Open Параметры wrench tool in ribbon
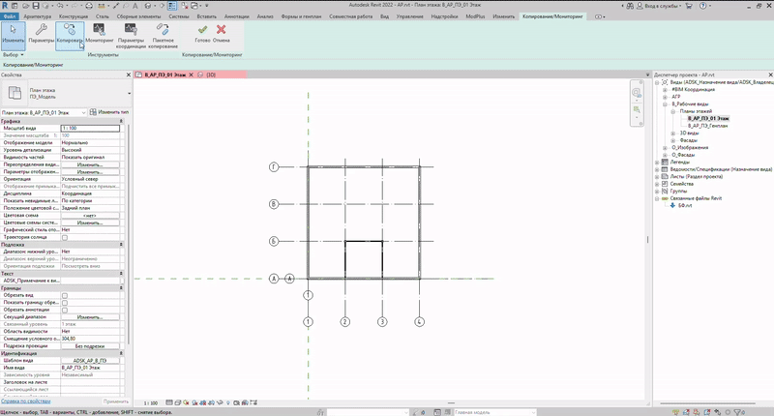This screenshot has width=774, height=416. coord(41,35)
